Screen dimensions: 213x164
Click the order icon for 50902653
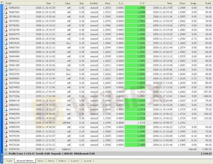click(x=6, y=8)
